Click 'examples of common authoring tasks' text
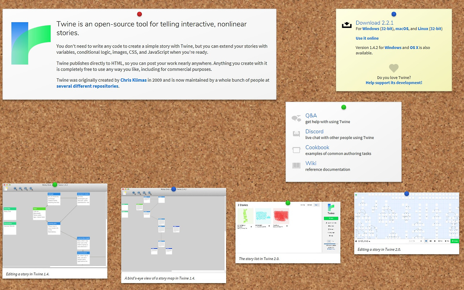Image resolution: width=464 pixels, height=290 pixels. [x=338, y=154]
